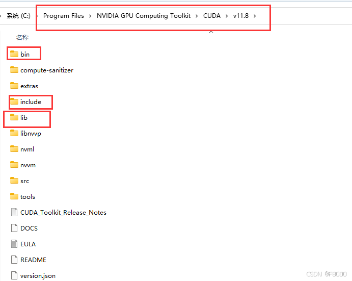This screenshot has height=281, width=352.
Task: Select the "DOCS" file name
Action: coord(29,228)
